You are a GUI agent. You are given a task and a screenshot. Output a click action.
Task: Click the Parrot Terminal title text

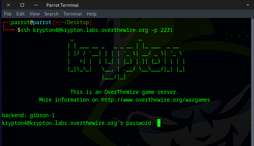coord(62,5)
